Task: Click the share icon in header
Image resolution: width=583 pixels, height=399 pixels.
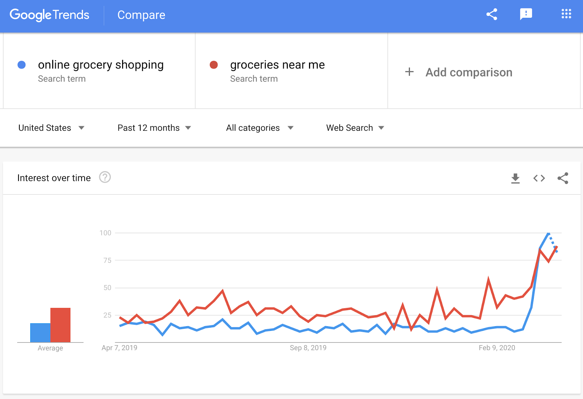Action: (x=492, y=15)
